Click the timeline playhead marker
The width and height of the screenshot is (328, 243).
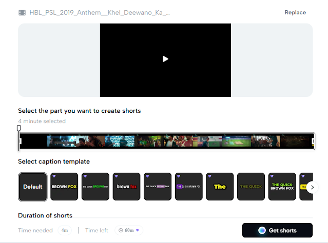pyautogui.click(x=19, y=128)
